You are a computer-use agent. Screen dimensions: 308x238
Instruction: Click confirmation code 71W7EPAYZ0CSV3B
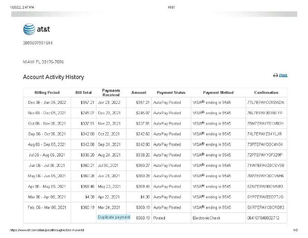pyautogui.click(x=265, y=165)
